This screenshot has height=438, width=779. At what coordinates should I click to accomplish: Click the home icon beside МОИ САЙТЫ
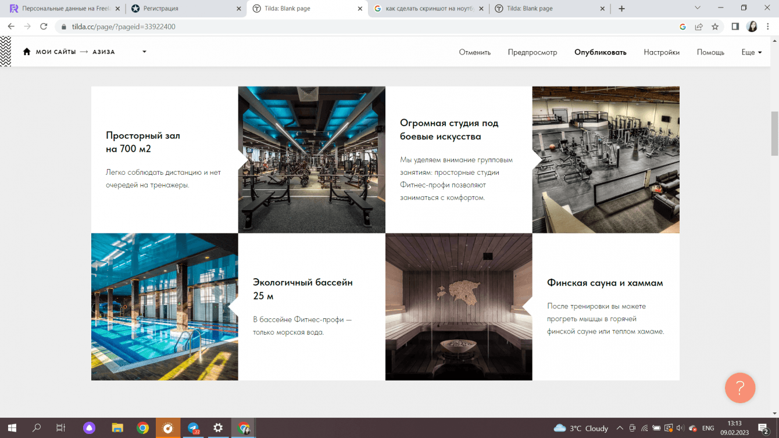tap(27, 52)
